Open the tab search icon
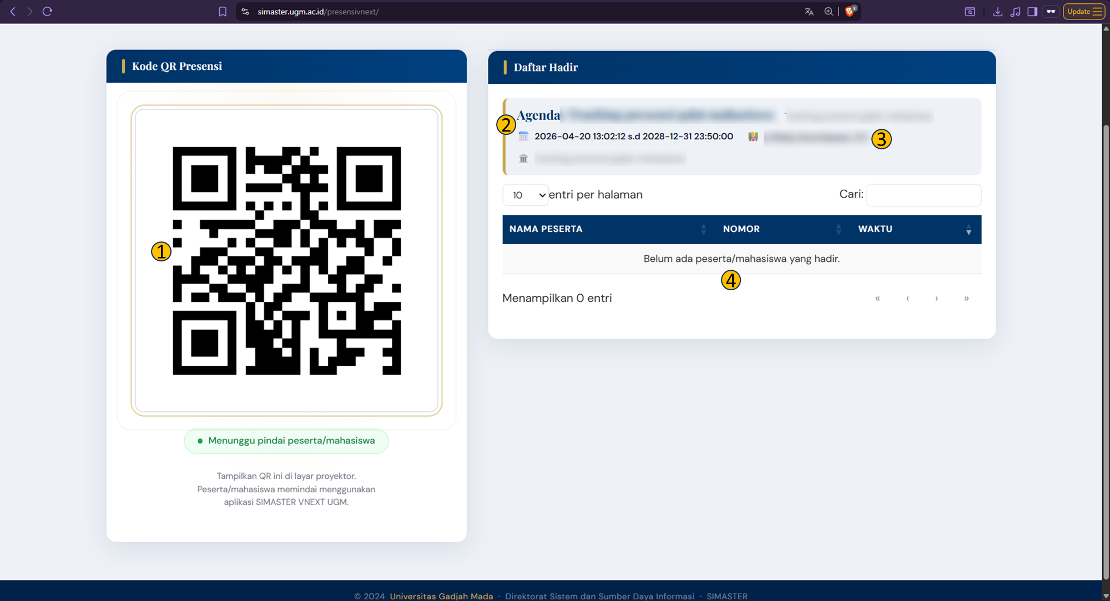 pos(970,12)
